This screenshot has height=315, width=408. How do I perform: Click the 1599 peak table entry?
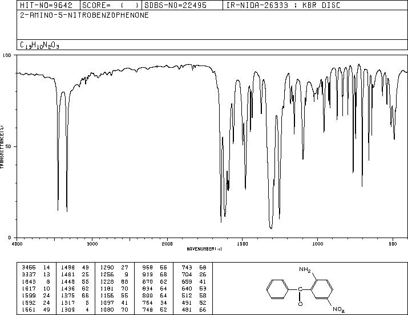coord(36,296)
